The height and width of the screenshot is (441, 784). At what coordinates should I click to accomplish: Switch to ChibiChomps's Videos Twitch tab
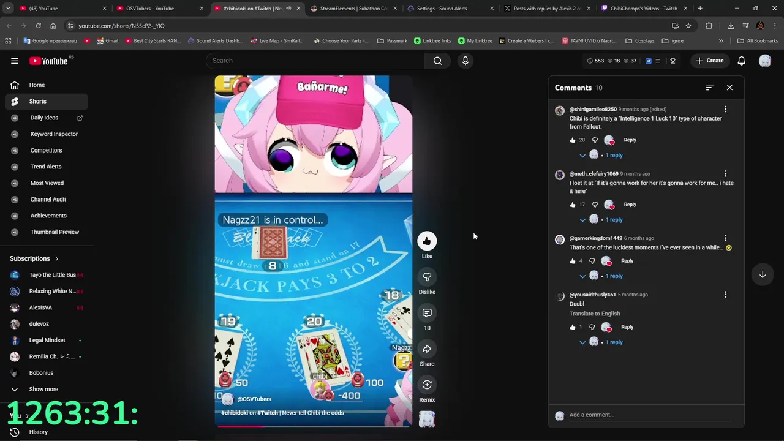pyautogui.click(x=644, y=9)
